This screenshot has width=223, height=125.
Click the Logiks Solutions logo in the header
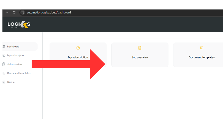pos(19,25)
